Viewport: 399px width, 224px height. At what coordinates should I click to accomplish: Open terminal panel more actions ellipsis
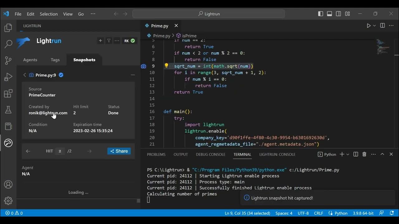pyautogui.click(x=373, y=154)
